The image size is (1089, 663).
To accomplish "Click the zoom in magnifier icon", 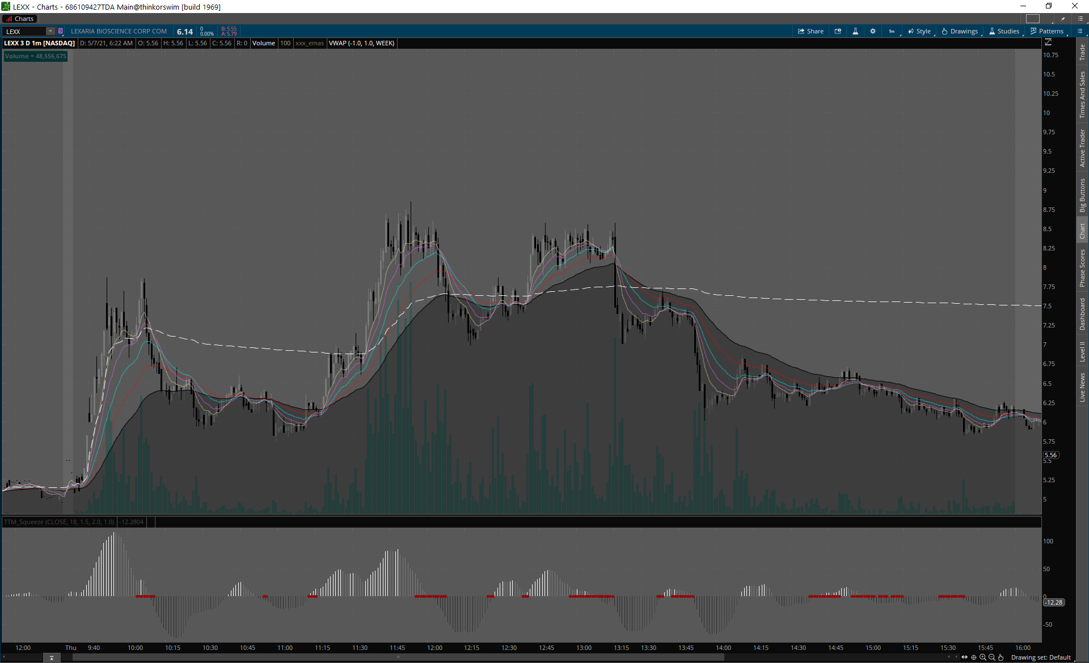I will (x=983, y=657).
